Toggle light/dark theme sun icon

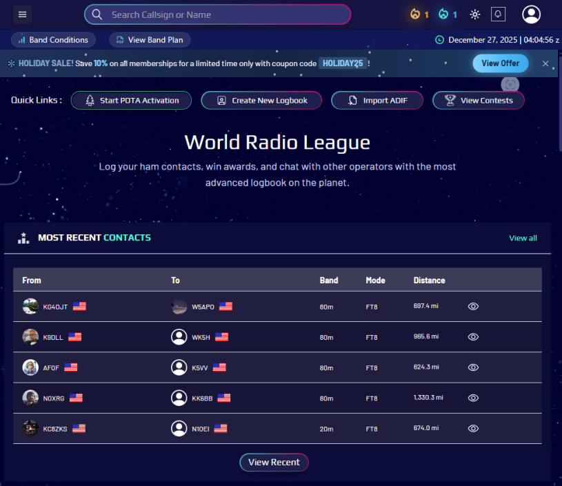475,14
